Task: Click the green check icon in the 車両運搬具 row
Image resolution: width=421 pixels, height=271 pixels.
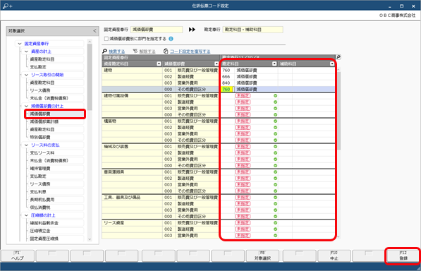Action: point(275,172)
